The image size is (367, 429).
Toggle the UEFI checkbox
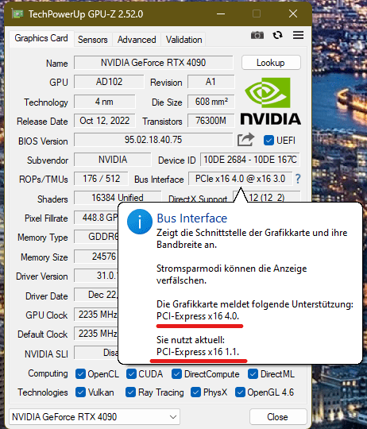[x=268, y=141]
